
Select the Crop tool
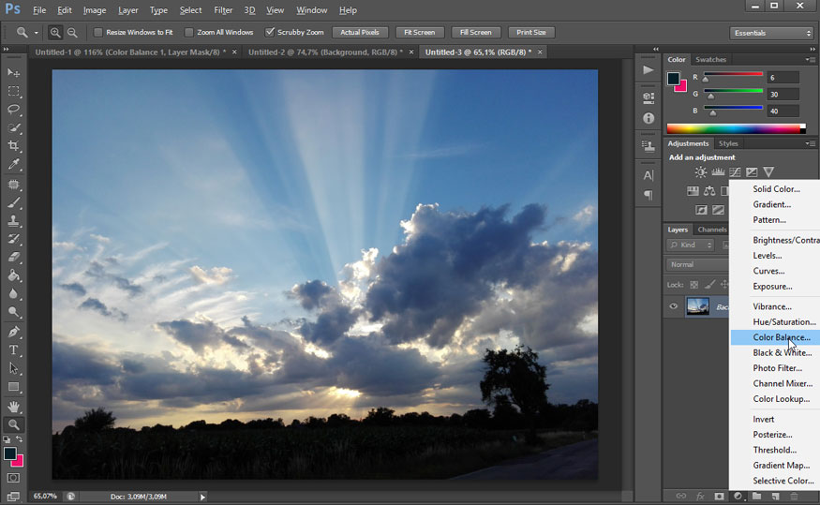pos(13,146)
